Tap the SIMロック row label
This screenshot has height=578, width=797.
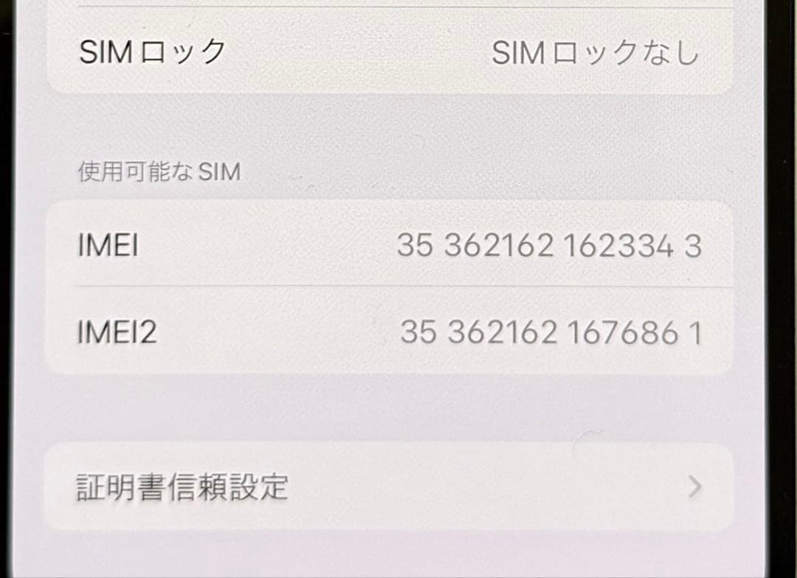(150, 50)
